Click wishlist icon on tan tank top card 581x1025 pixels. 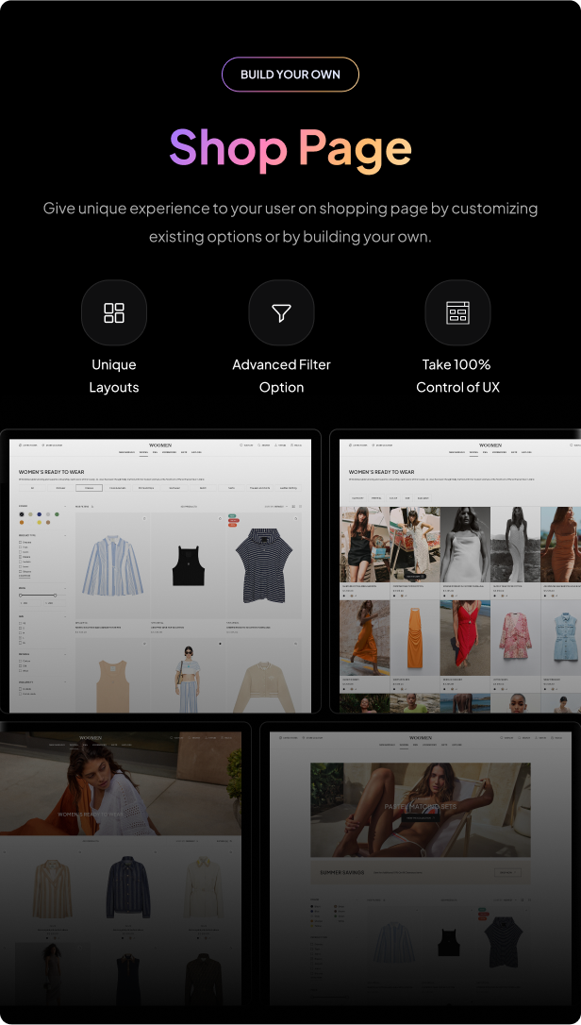pyautogui.click(x=144, y=644)
